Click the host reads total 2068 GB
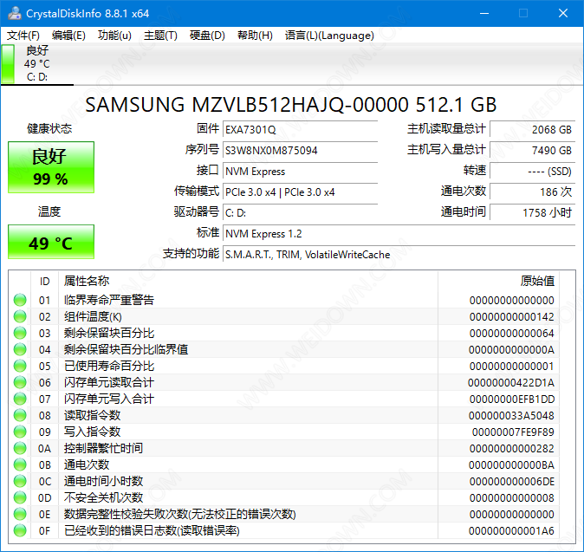 click(x=533, y=129)
